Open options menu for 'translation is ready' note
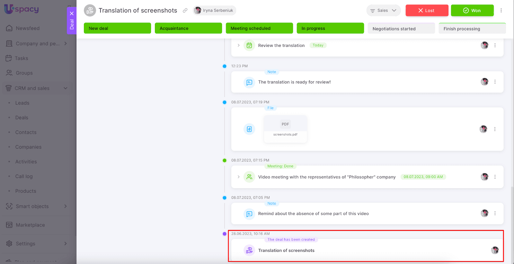 click(x=495, y=82)
